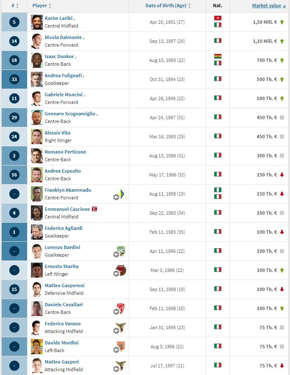Open Karim Laribi player profile link
Viewport: 290px width, 375px height.
point(58,18)
